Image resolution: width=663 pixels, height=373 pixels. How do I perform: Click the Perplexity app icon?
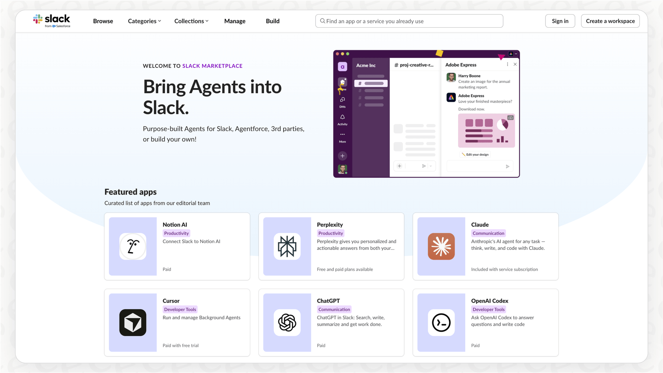(x=287, y=246)
